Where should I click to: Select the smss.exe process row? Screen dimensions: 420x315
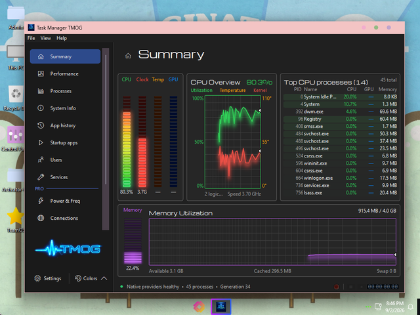coord(340,126)
